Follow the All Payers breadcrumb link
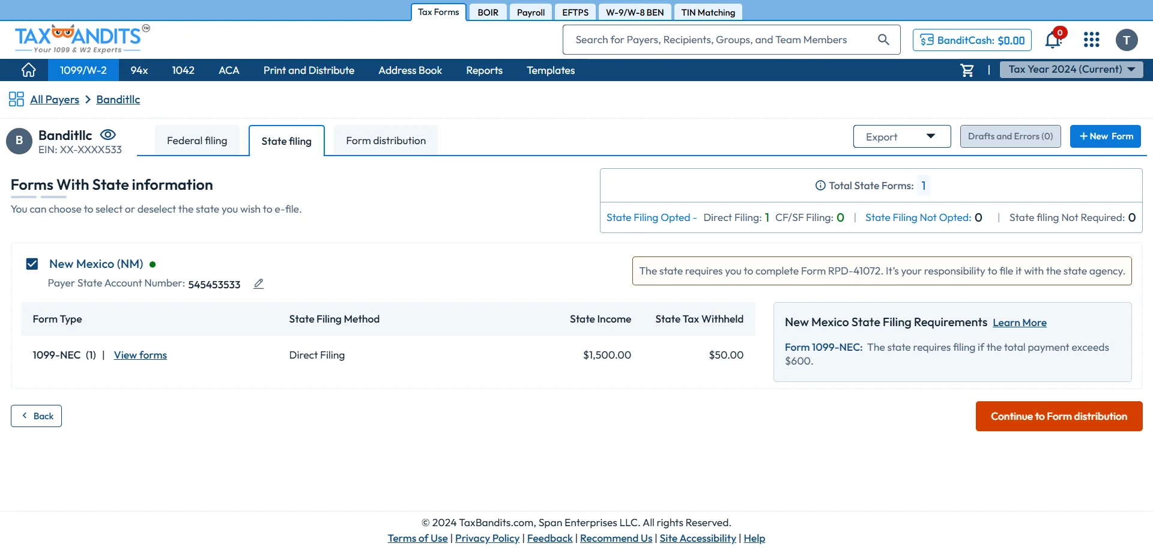The height and width of the screenshot is (552, 1153). point(55,99)
